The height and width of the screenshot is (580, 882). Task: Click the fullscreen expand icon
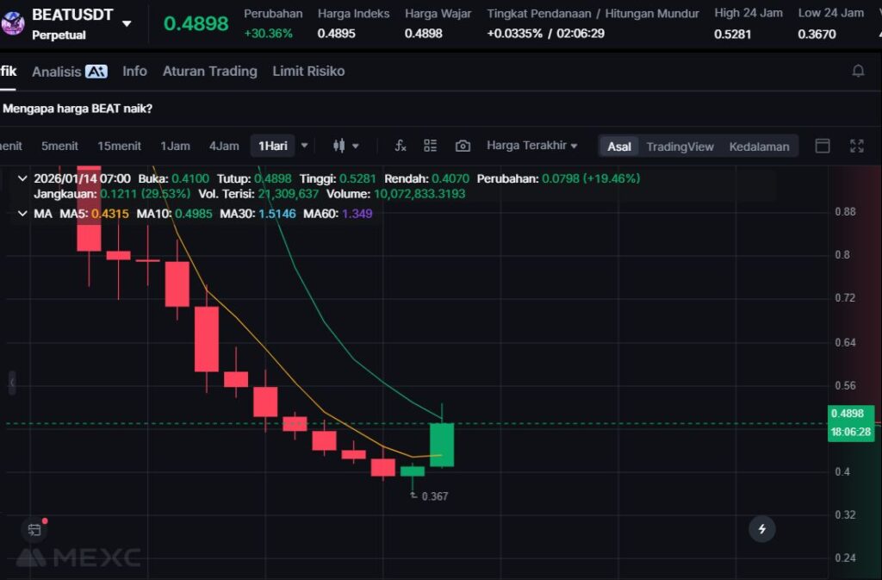click(x=856, y=146)
